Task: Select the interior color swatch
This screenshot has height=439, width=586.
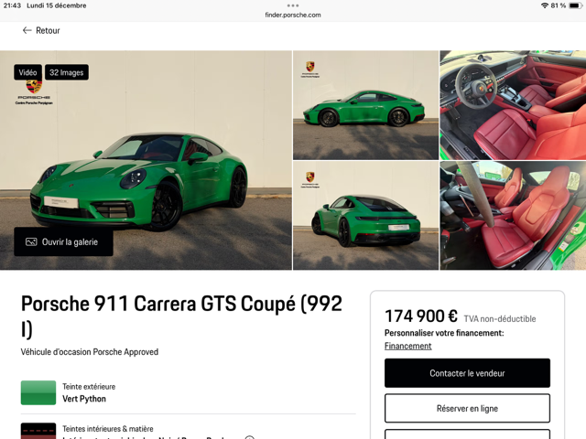Action: pos(38,431)
